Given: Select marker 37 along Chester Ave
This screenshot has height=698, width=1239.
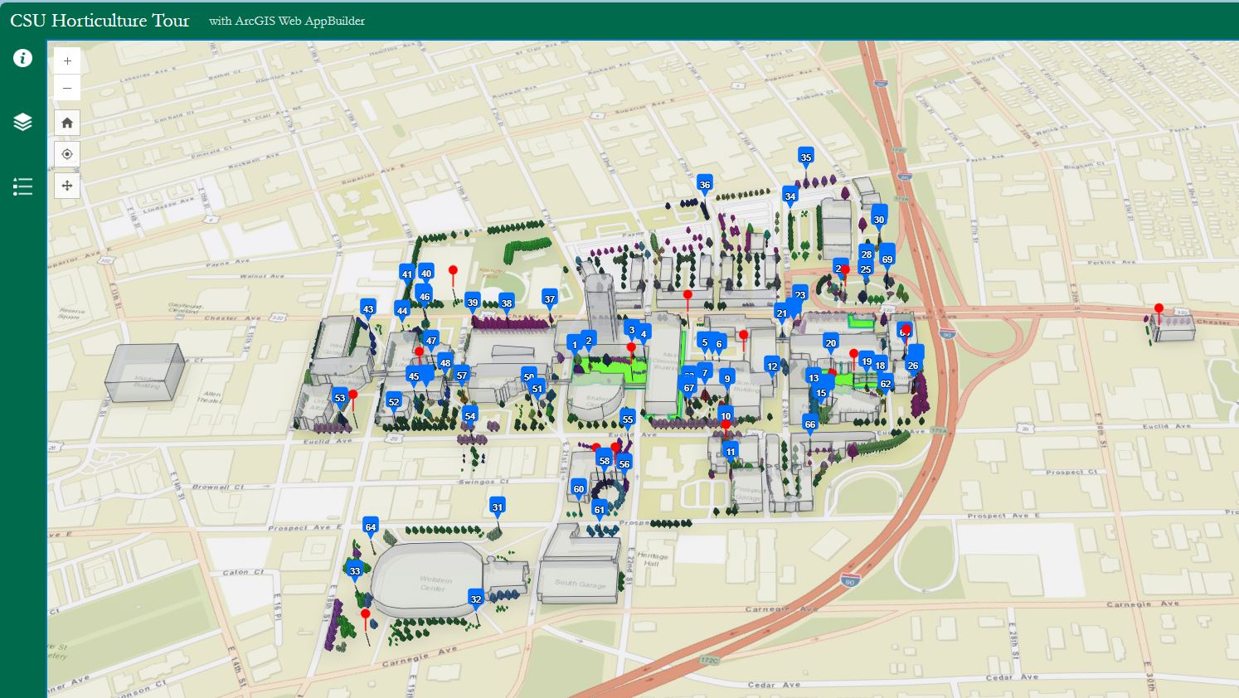Looking at the screenshot, I should [550, 299].
